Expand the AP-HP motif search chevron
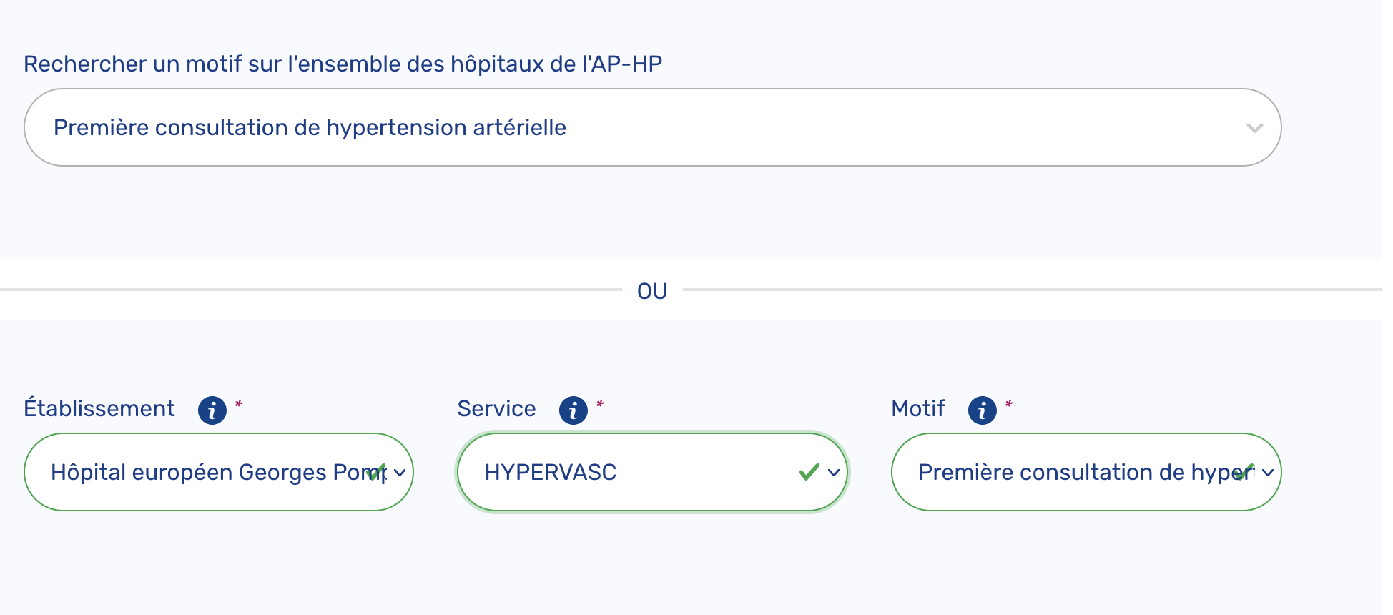The height and width of the screenshot is (615, 1393). (x=1254, y=128)
